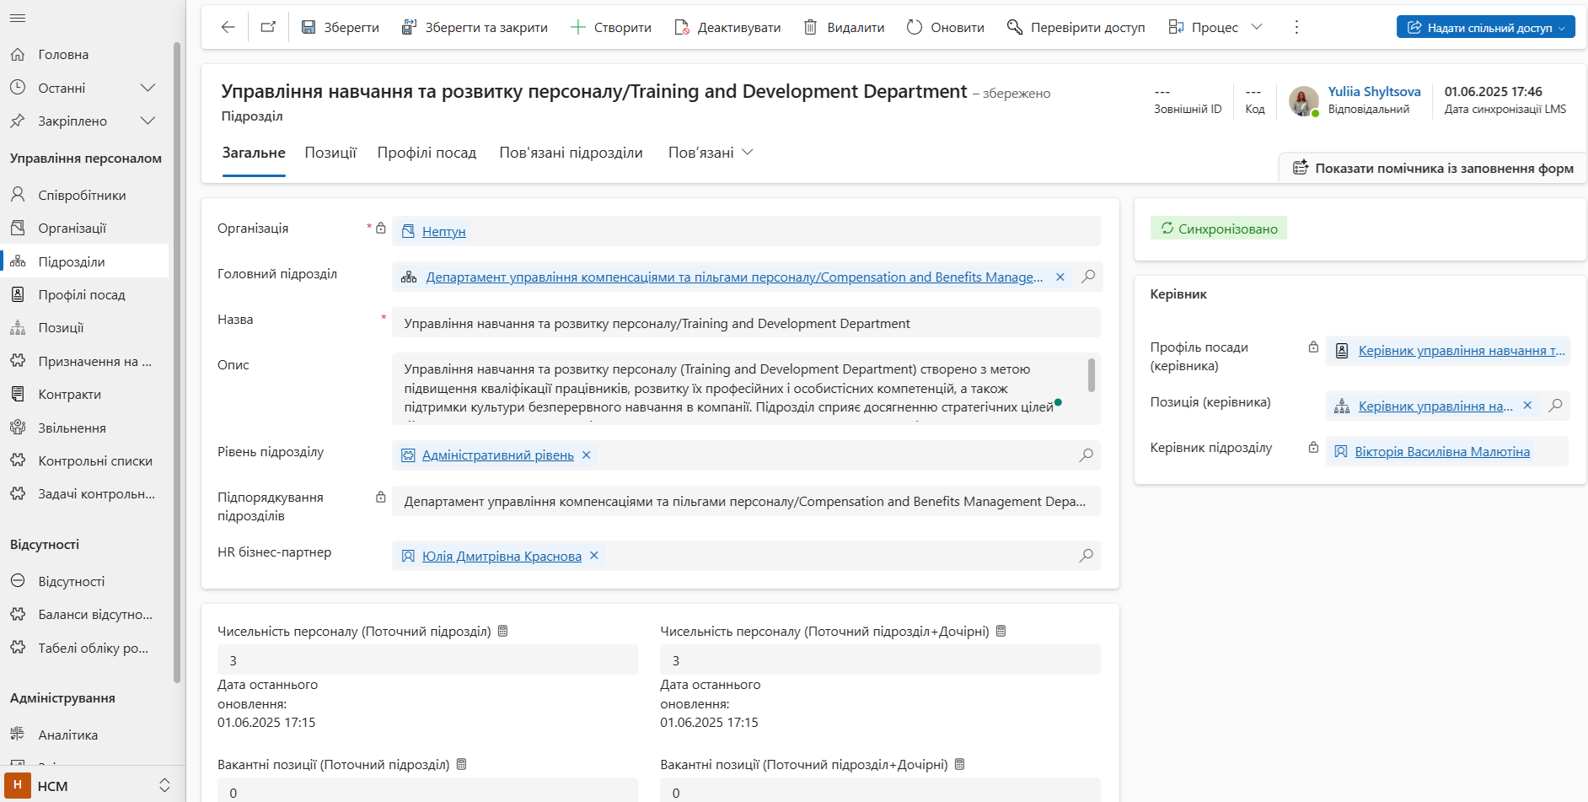Open more commands overflow menu
The image size is (1588, 802).
(1296, 27)
